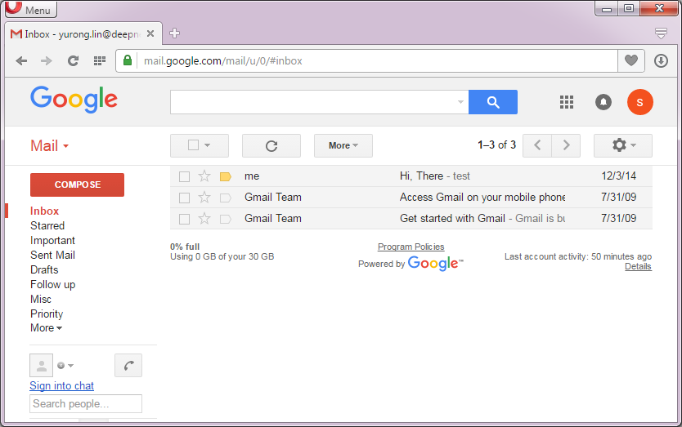Tick the select-all checkbox in toolbar
The width and height of the screenshot is (682, 427).
tap(193, 145)
